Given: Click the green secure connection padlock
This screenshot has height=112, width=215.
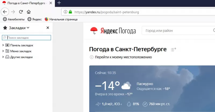Looking at the screenshot, I should (70, 12).
